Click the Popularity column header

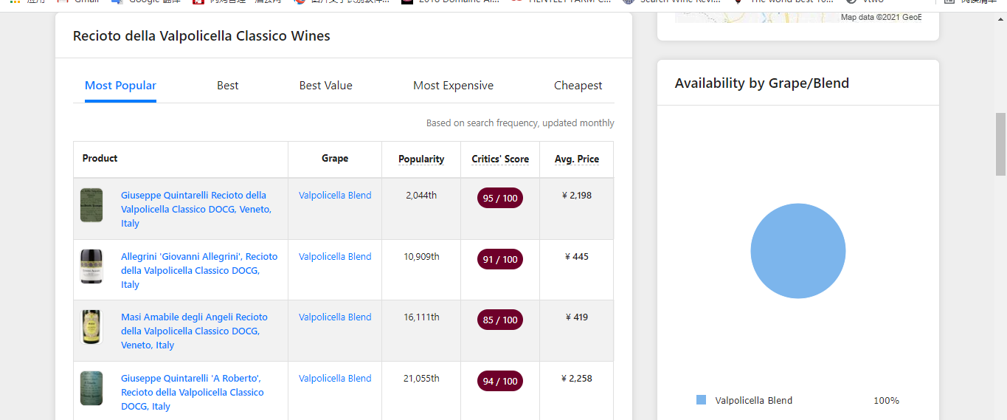tap(421, 159)
